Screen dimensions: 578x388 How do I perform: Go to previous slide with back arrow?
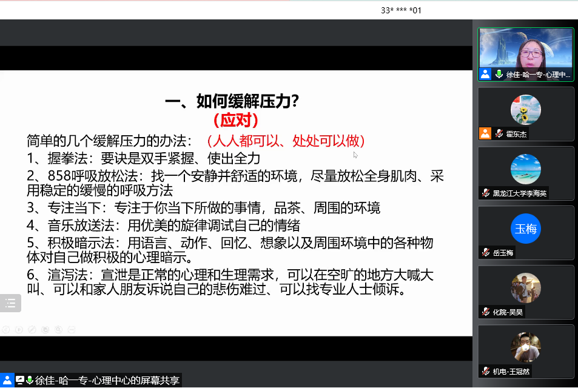[x=6, y=330]
